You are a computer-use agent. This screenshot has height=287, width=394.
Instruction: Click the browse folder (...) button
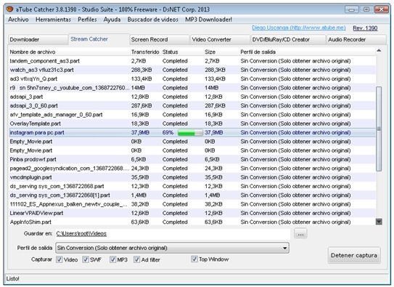pos(300,234)
